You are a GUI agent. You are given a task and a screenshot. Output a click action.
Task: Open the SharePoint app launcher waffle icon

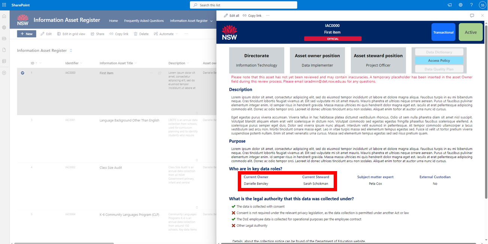click(x=4, y=5)
